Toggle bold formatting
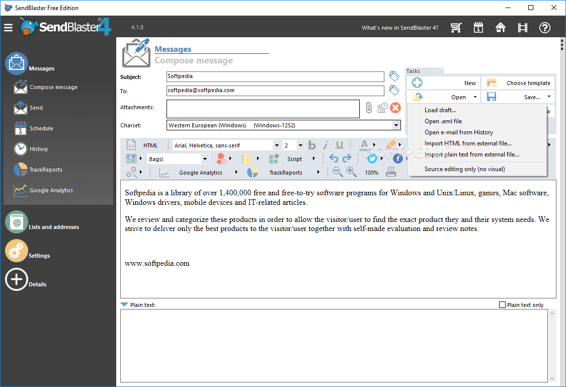The height and width of the screenshot is (387, 566). (312, 145)
